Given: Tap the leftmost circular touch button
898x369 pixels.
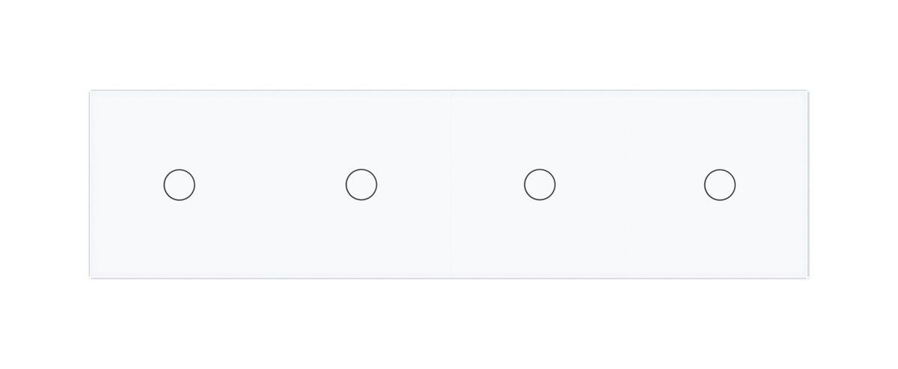Looking at the screenshot, I should (x=180, y=184).
